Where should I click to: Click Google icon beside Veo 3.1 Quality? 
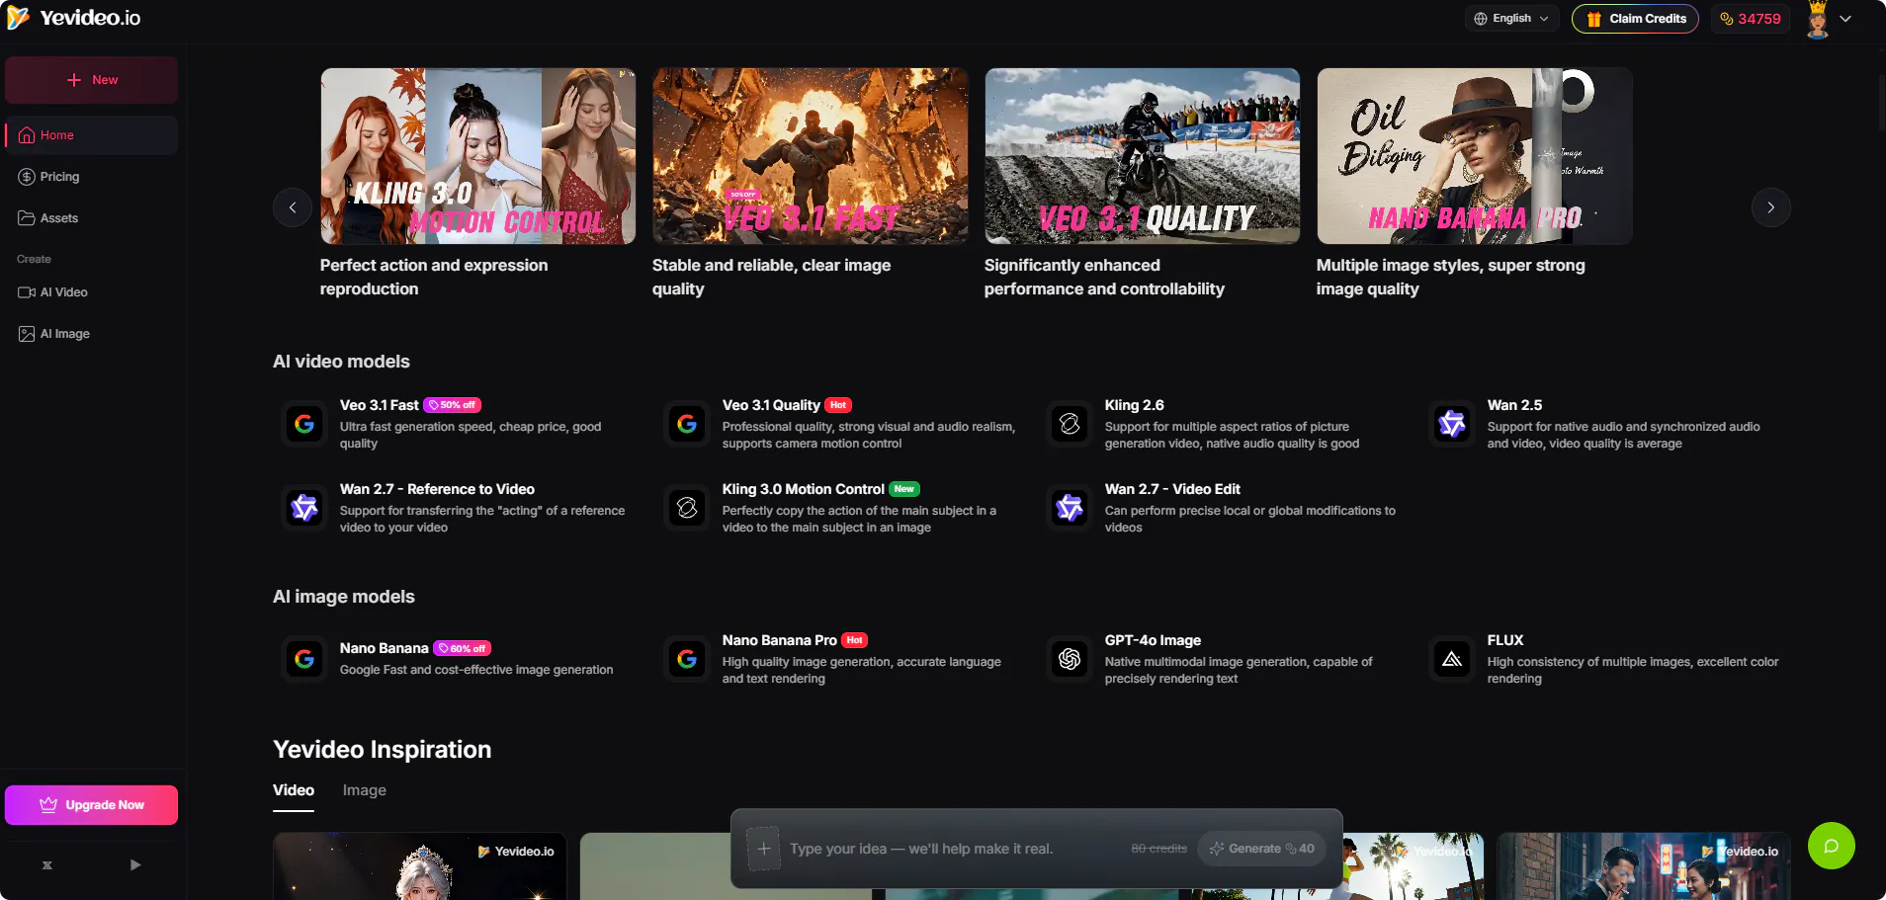(687, 424)
